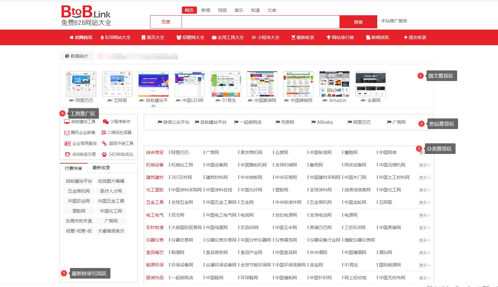The width and height of the screenshot is (498, 287).
Task: Open 大睿音频官方 in the 付费快审 list
Action: point(111,231)
